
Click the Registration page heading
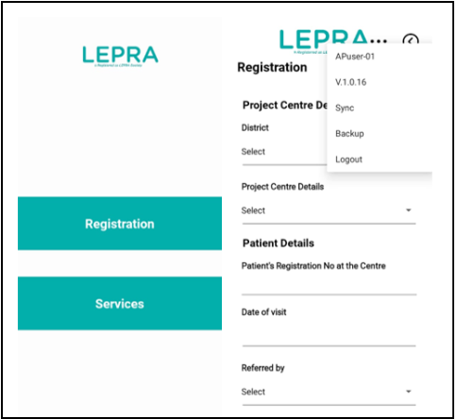(272, 67)
